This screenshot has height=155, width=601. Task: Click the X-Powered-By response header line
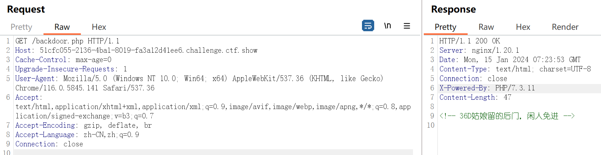pyautogui.click(x=487, y=88)
